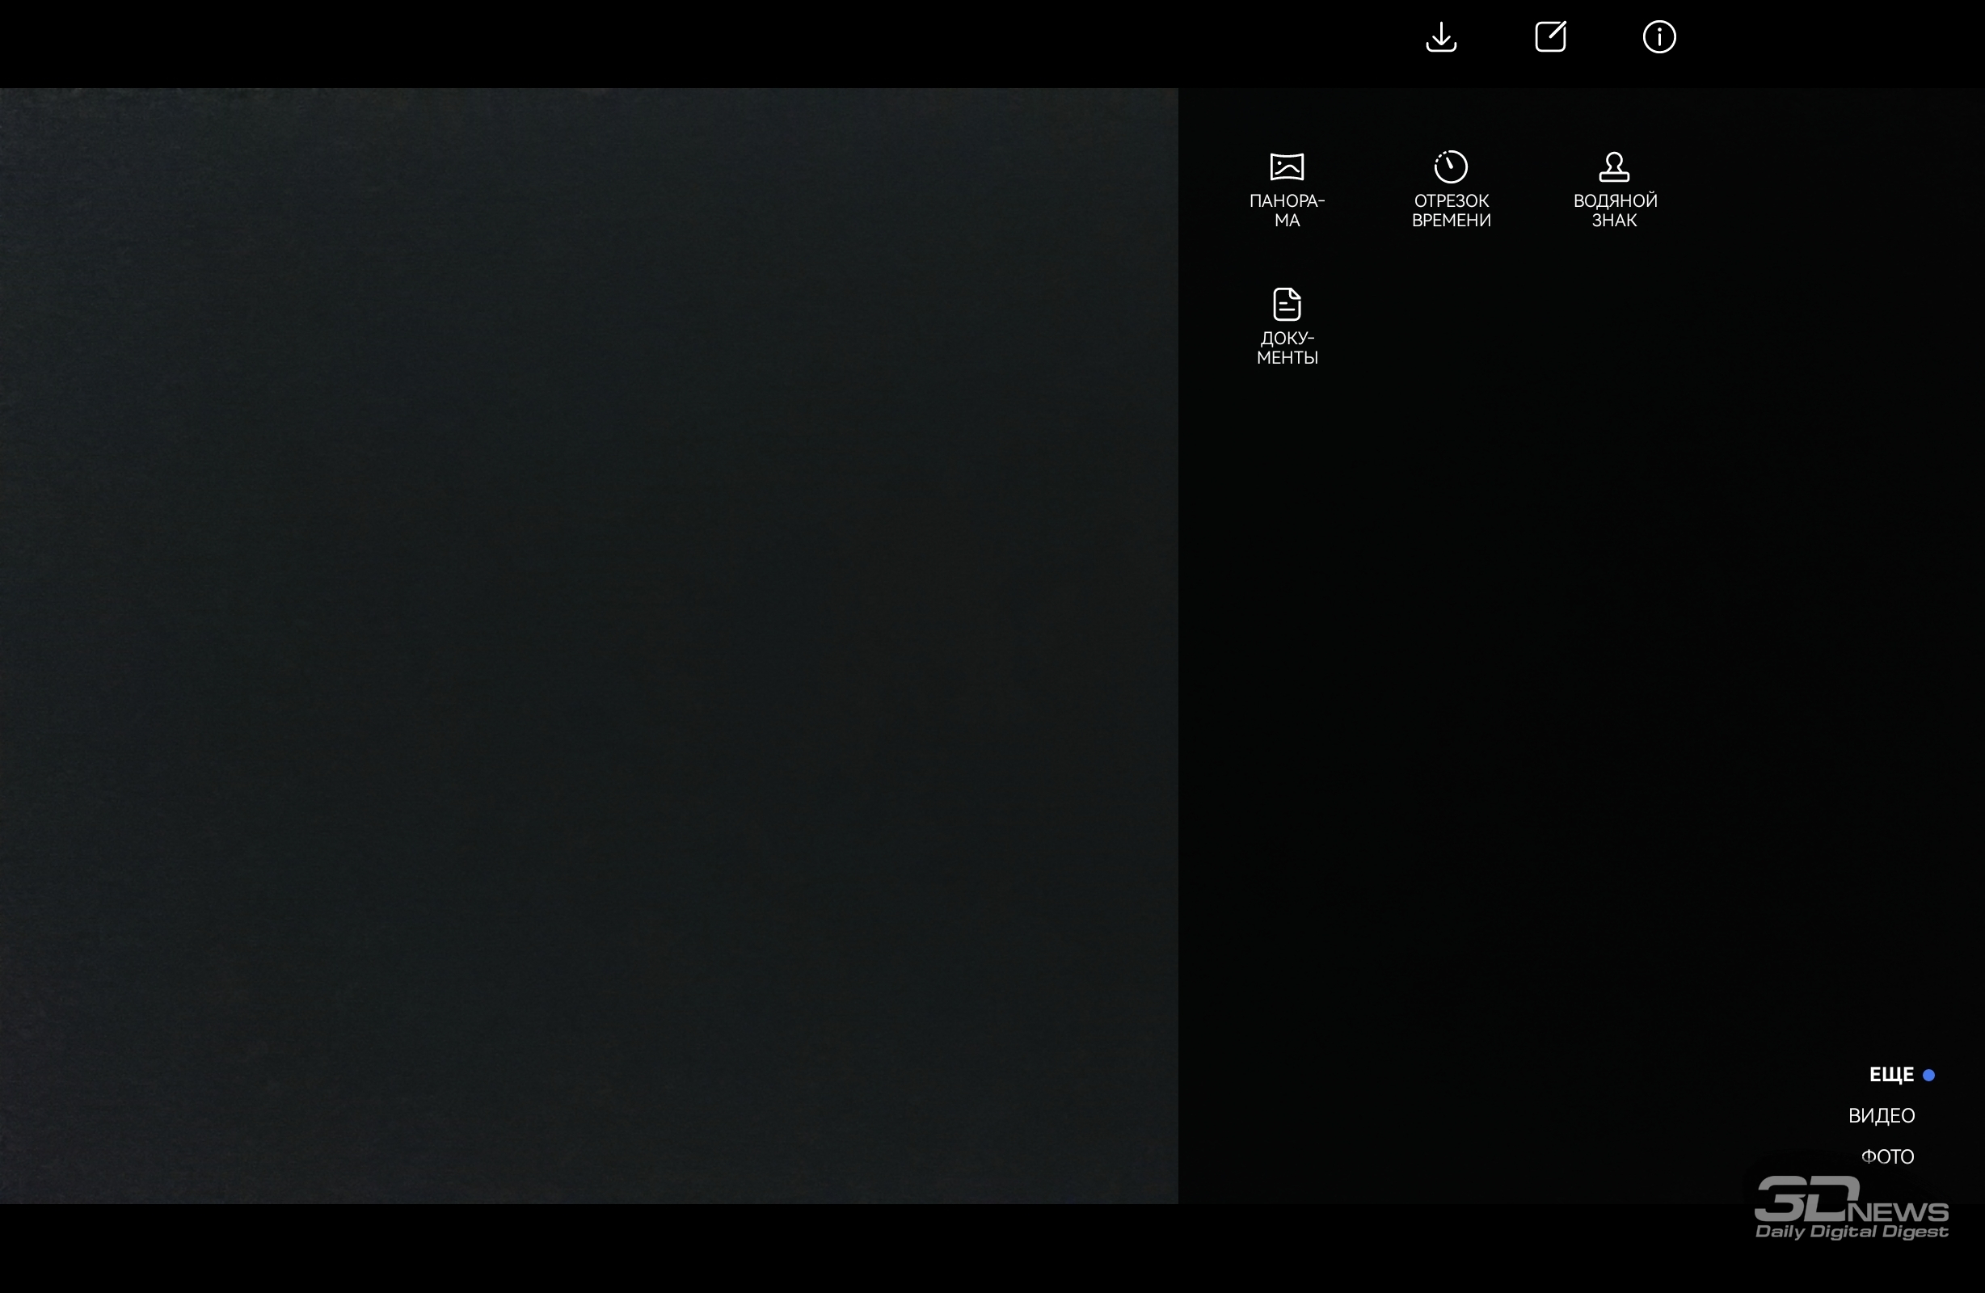Select the Еще mode tab

[x=1890, y=1075]
